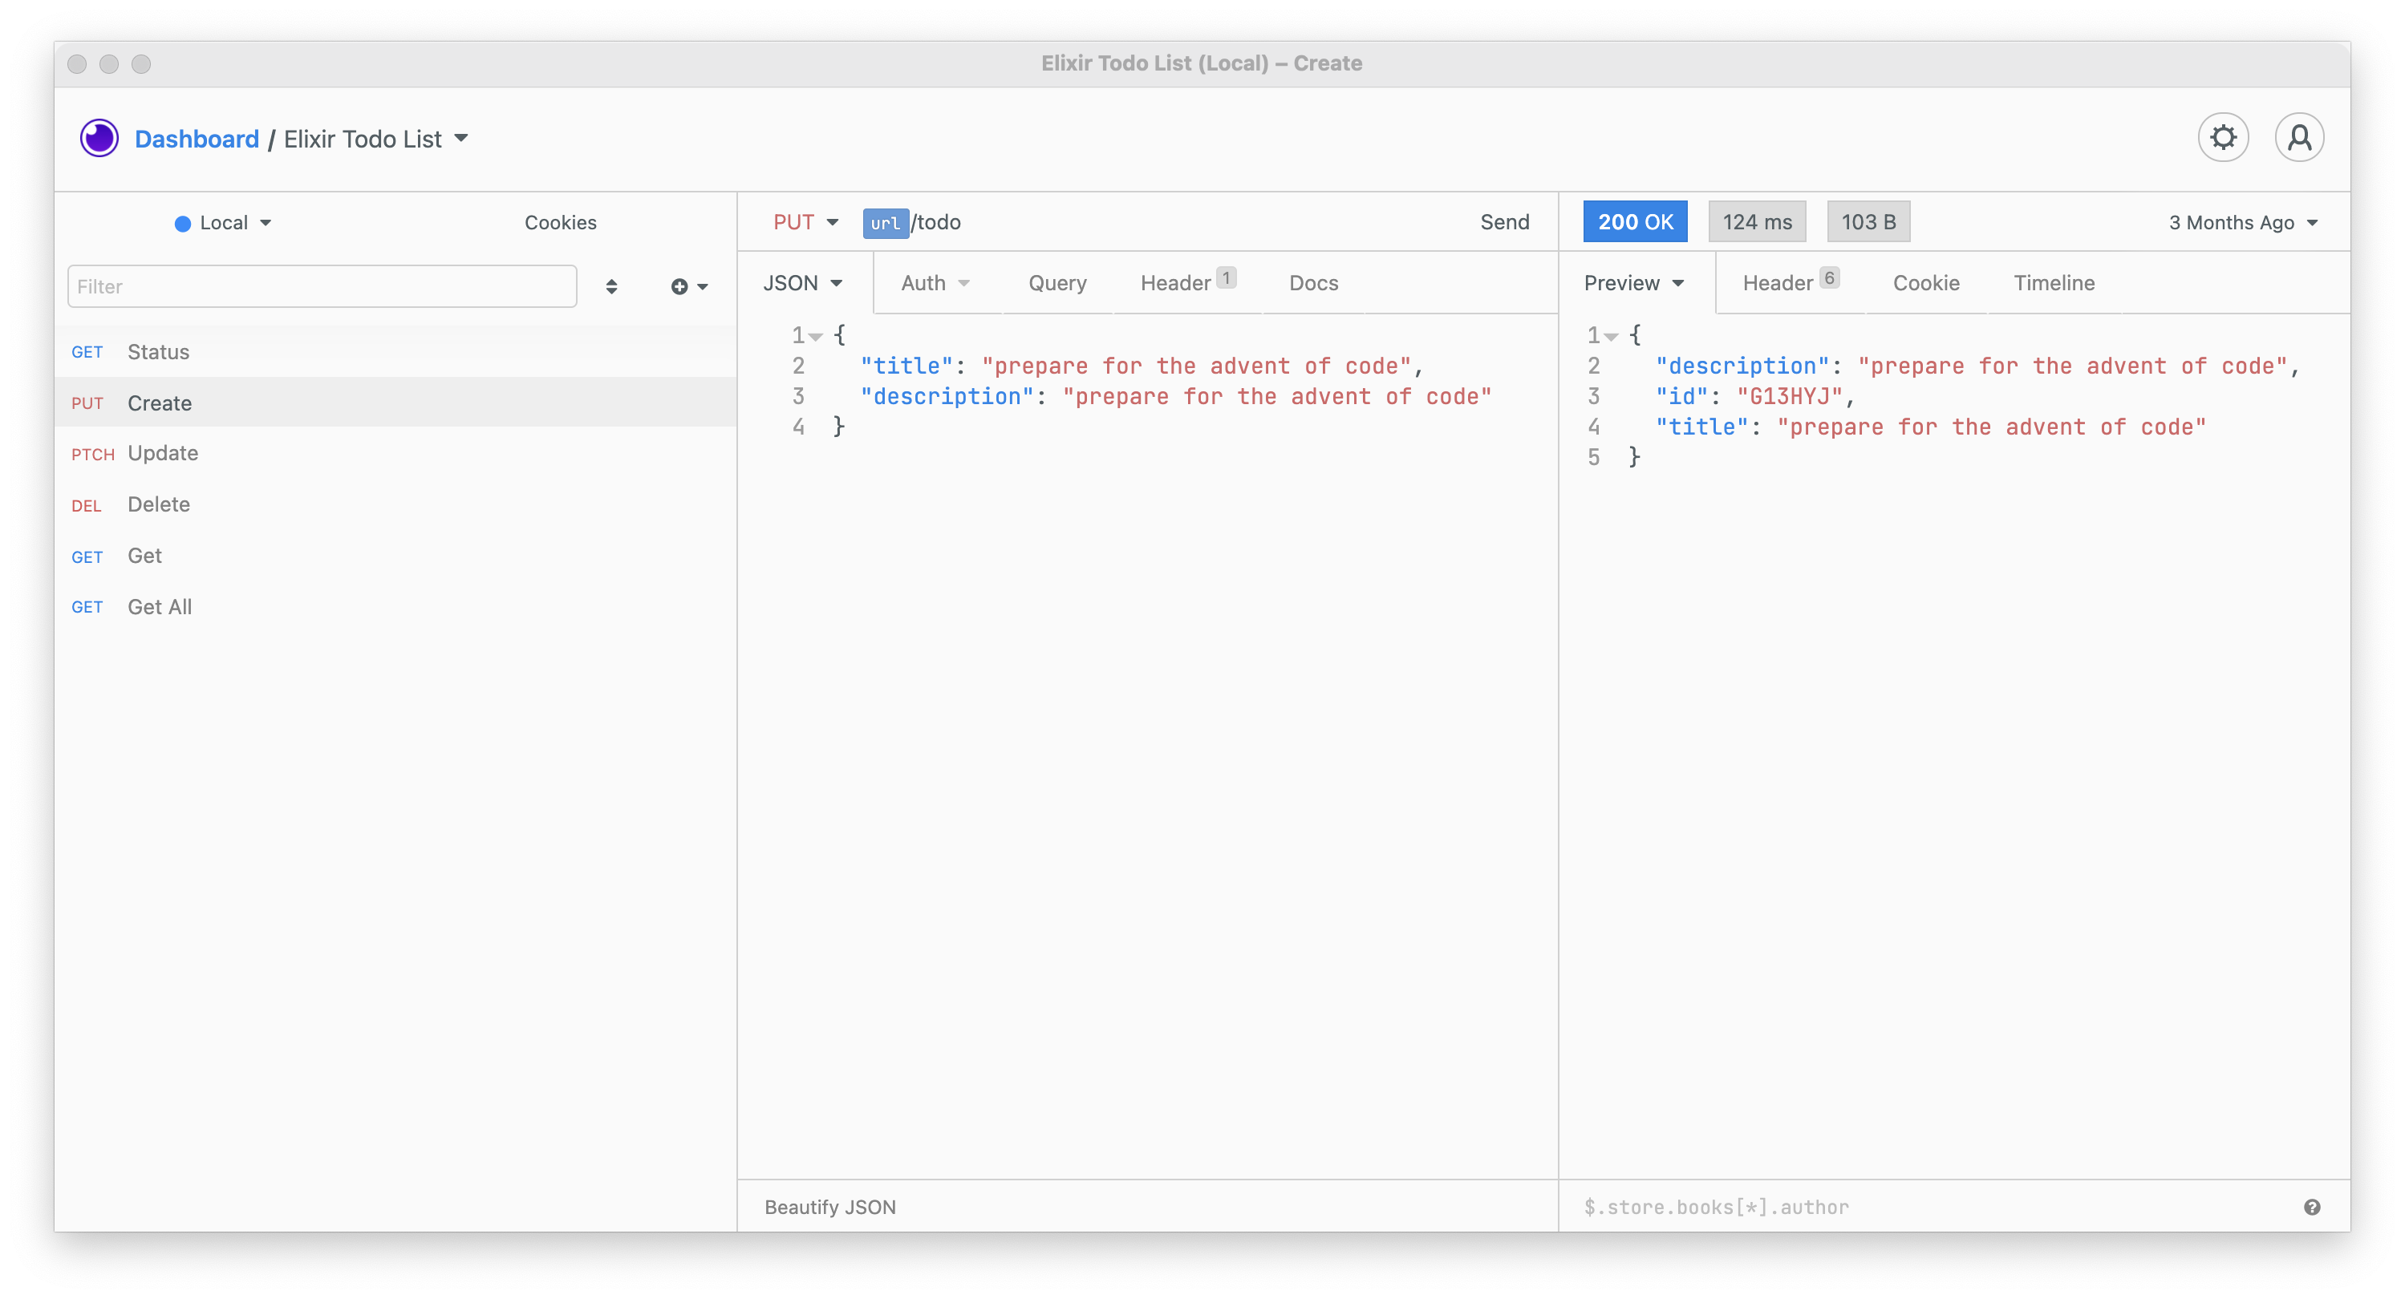Click the help question mark icon
This screenshot has width=2405, height=1299.
(x=2312, y=1207)
